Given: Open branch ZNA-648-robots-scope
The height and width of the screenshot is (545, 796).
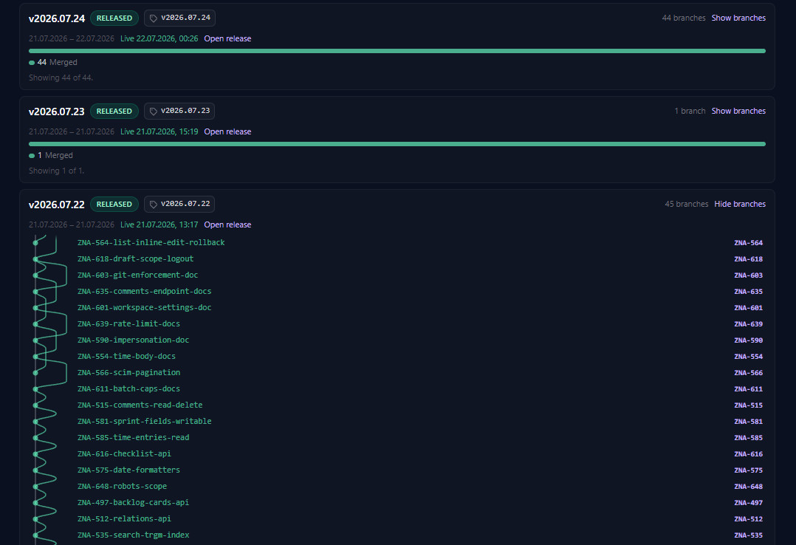Looking at the screenshot, I should click(122, 487).
